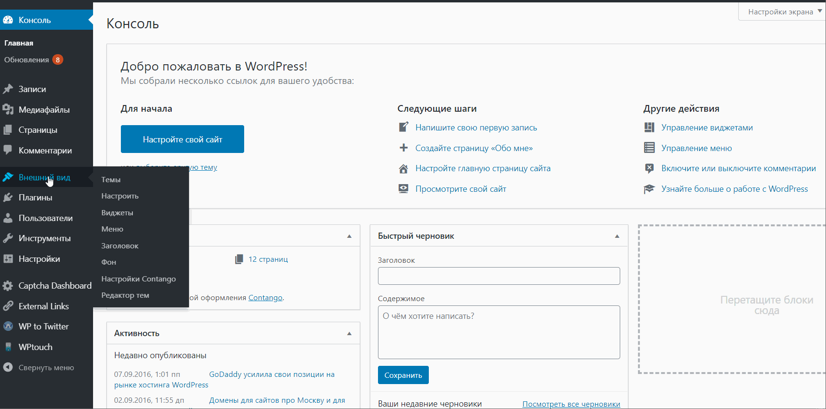This screenshot has width=826, height=409.
Task: Open the Домены для сайтов про Москву post
Action: [x=277, y=400]
